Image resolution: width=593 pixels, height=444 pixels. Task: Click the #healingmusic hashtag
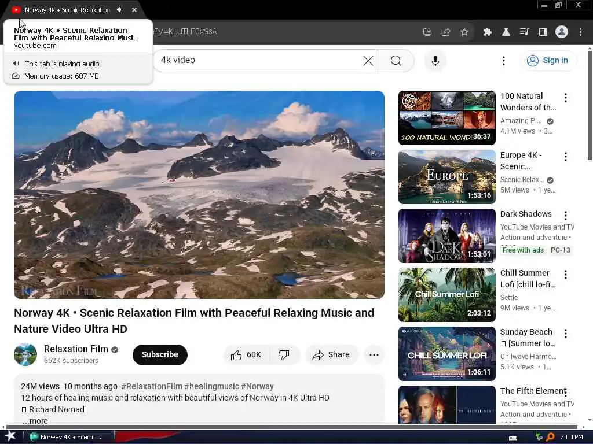pos(212,386)
